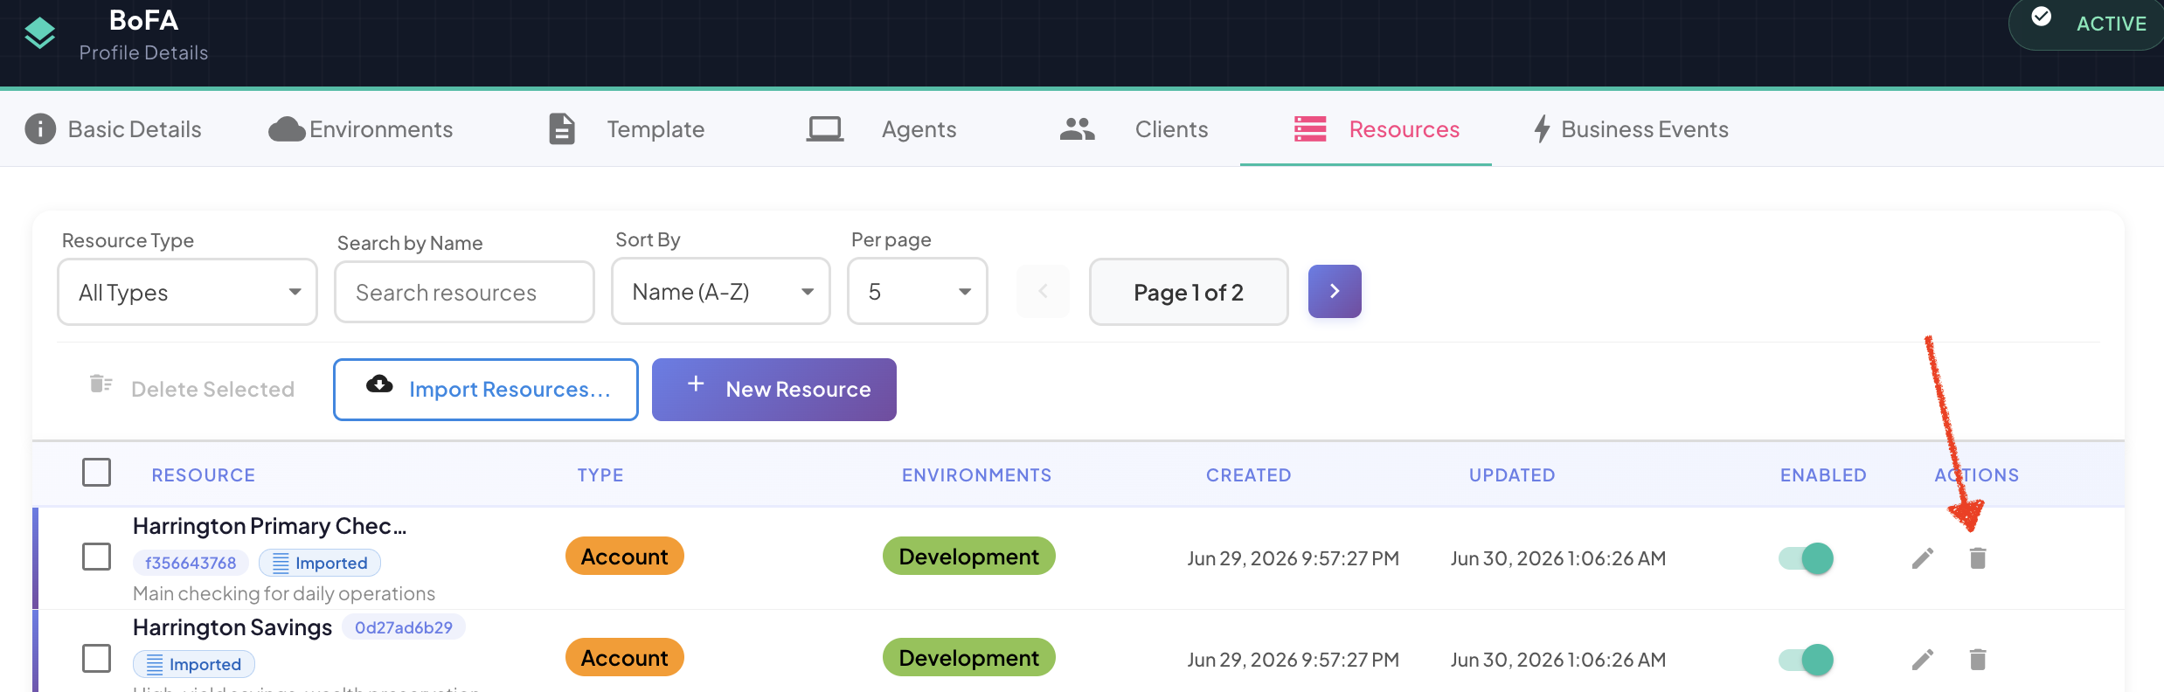Disable the Harrington Savings enabled toggle
Viewport: 2164px width, 692px height.
point(1806,660)
